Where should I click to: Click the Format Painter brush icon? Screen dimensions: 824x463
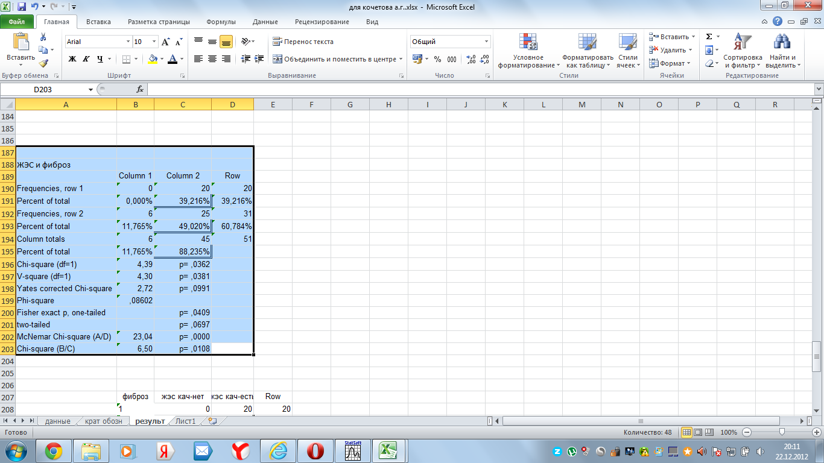43,63
